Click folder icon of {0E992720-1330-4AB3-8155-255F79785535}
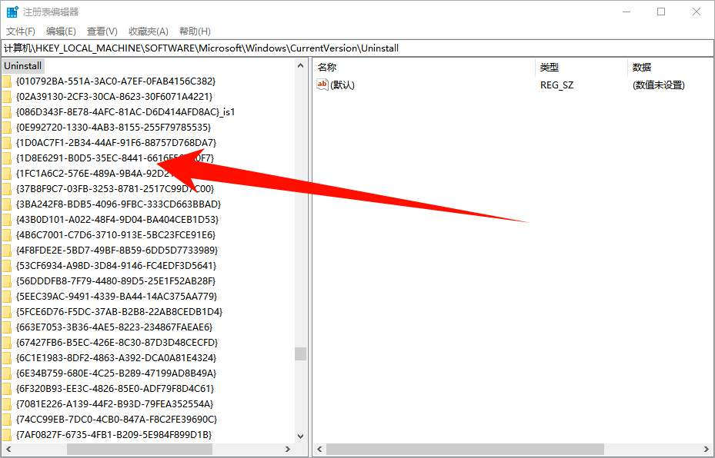Screen dimensions: 715x458 (7, 128)
